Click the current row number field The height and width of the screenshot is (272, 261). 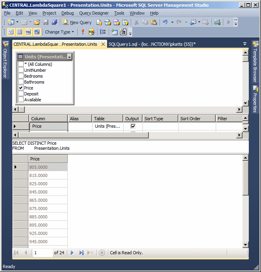(43, 253)
